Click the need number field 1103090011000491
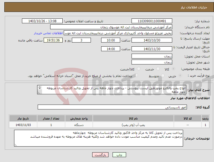This screenshot has height=162, width=214. click(x=152, y=21)
